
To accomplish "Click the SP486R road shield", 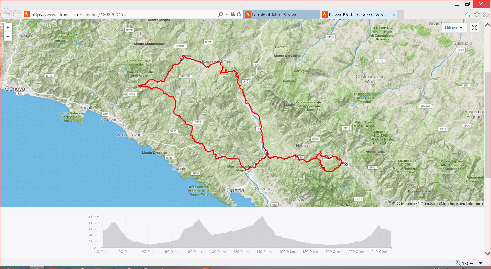I will tap(426, 106).
